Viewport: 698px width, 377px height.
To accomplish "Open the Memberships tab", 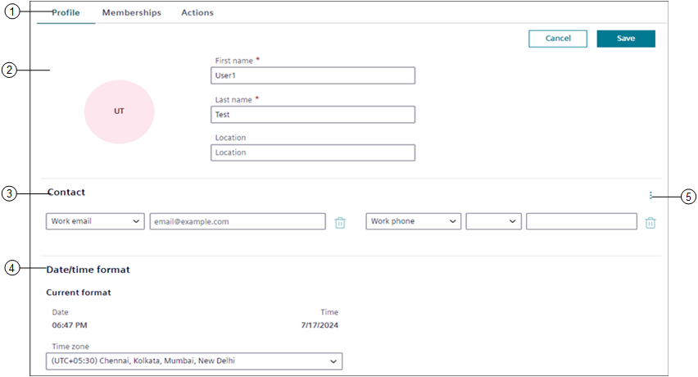I will click(x=131, y=13).
